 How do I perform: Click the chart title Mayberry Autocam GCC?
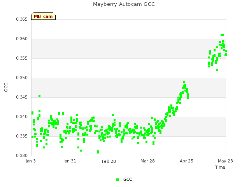[x=124, y=4]
